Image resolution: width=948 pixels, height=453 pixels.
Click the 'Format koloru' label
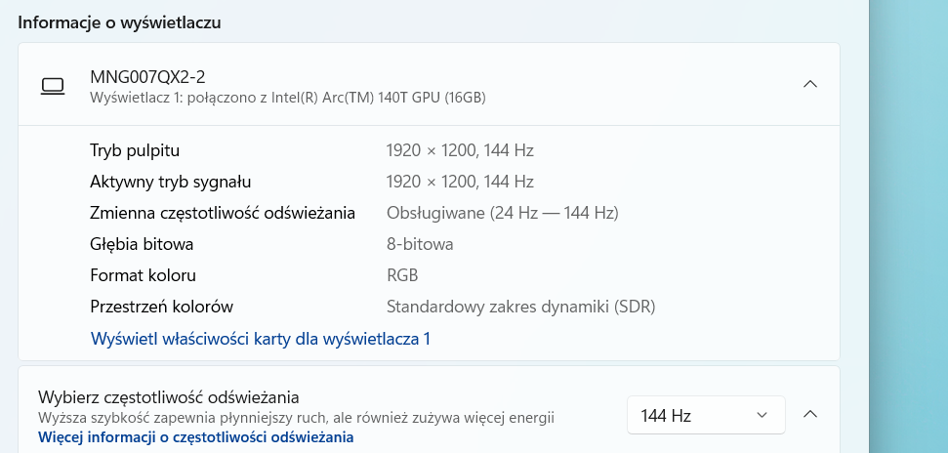143,275
